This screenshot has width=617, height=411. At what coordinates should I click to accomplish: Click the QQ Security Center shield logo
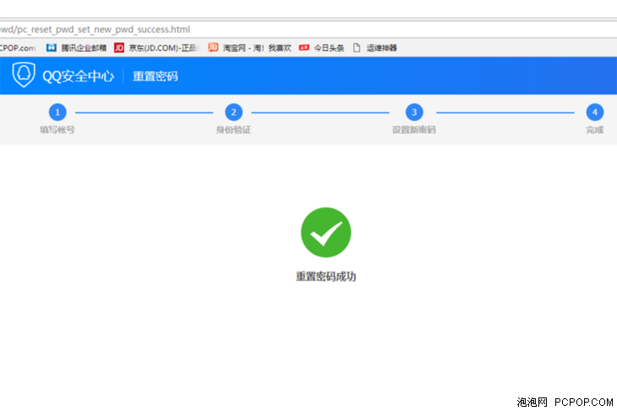click(23, 75)
